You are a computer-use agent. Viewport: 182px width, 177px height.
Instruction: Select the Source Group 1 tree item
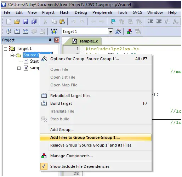click(x=31, y=55)
